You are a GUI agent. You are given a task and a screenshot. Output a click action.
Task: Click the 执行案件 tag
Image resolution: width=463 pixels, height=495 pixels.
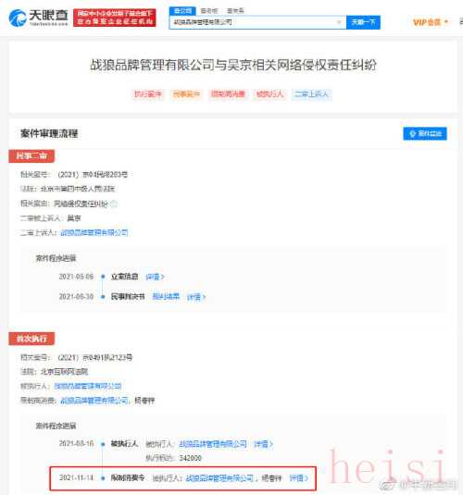pos(148,94)
